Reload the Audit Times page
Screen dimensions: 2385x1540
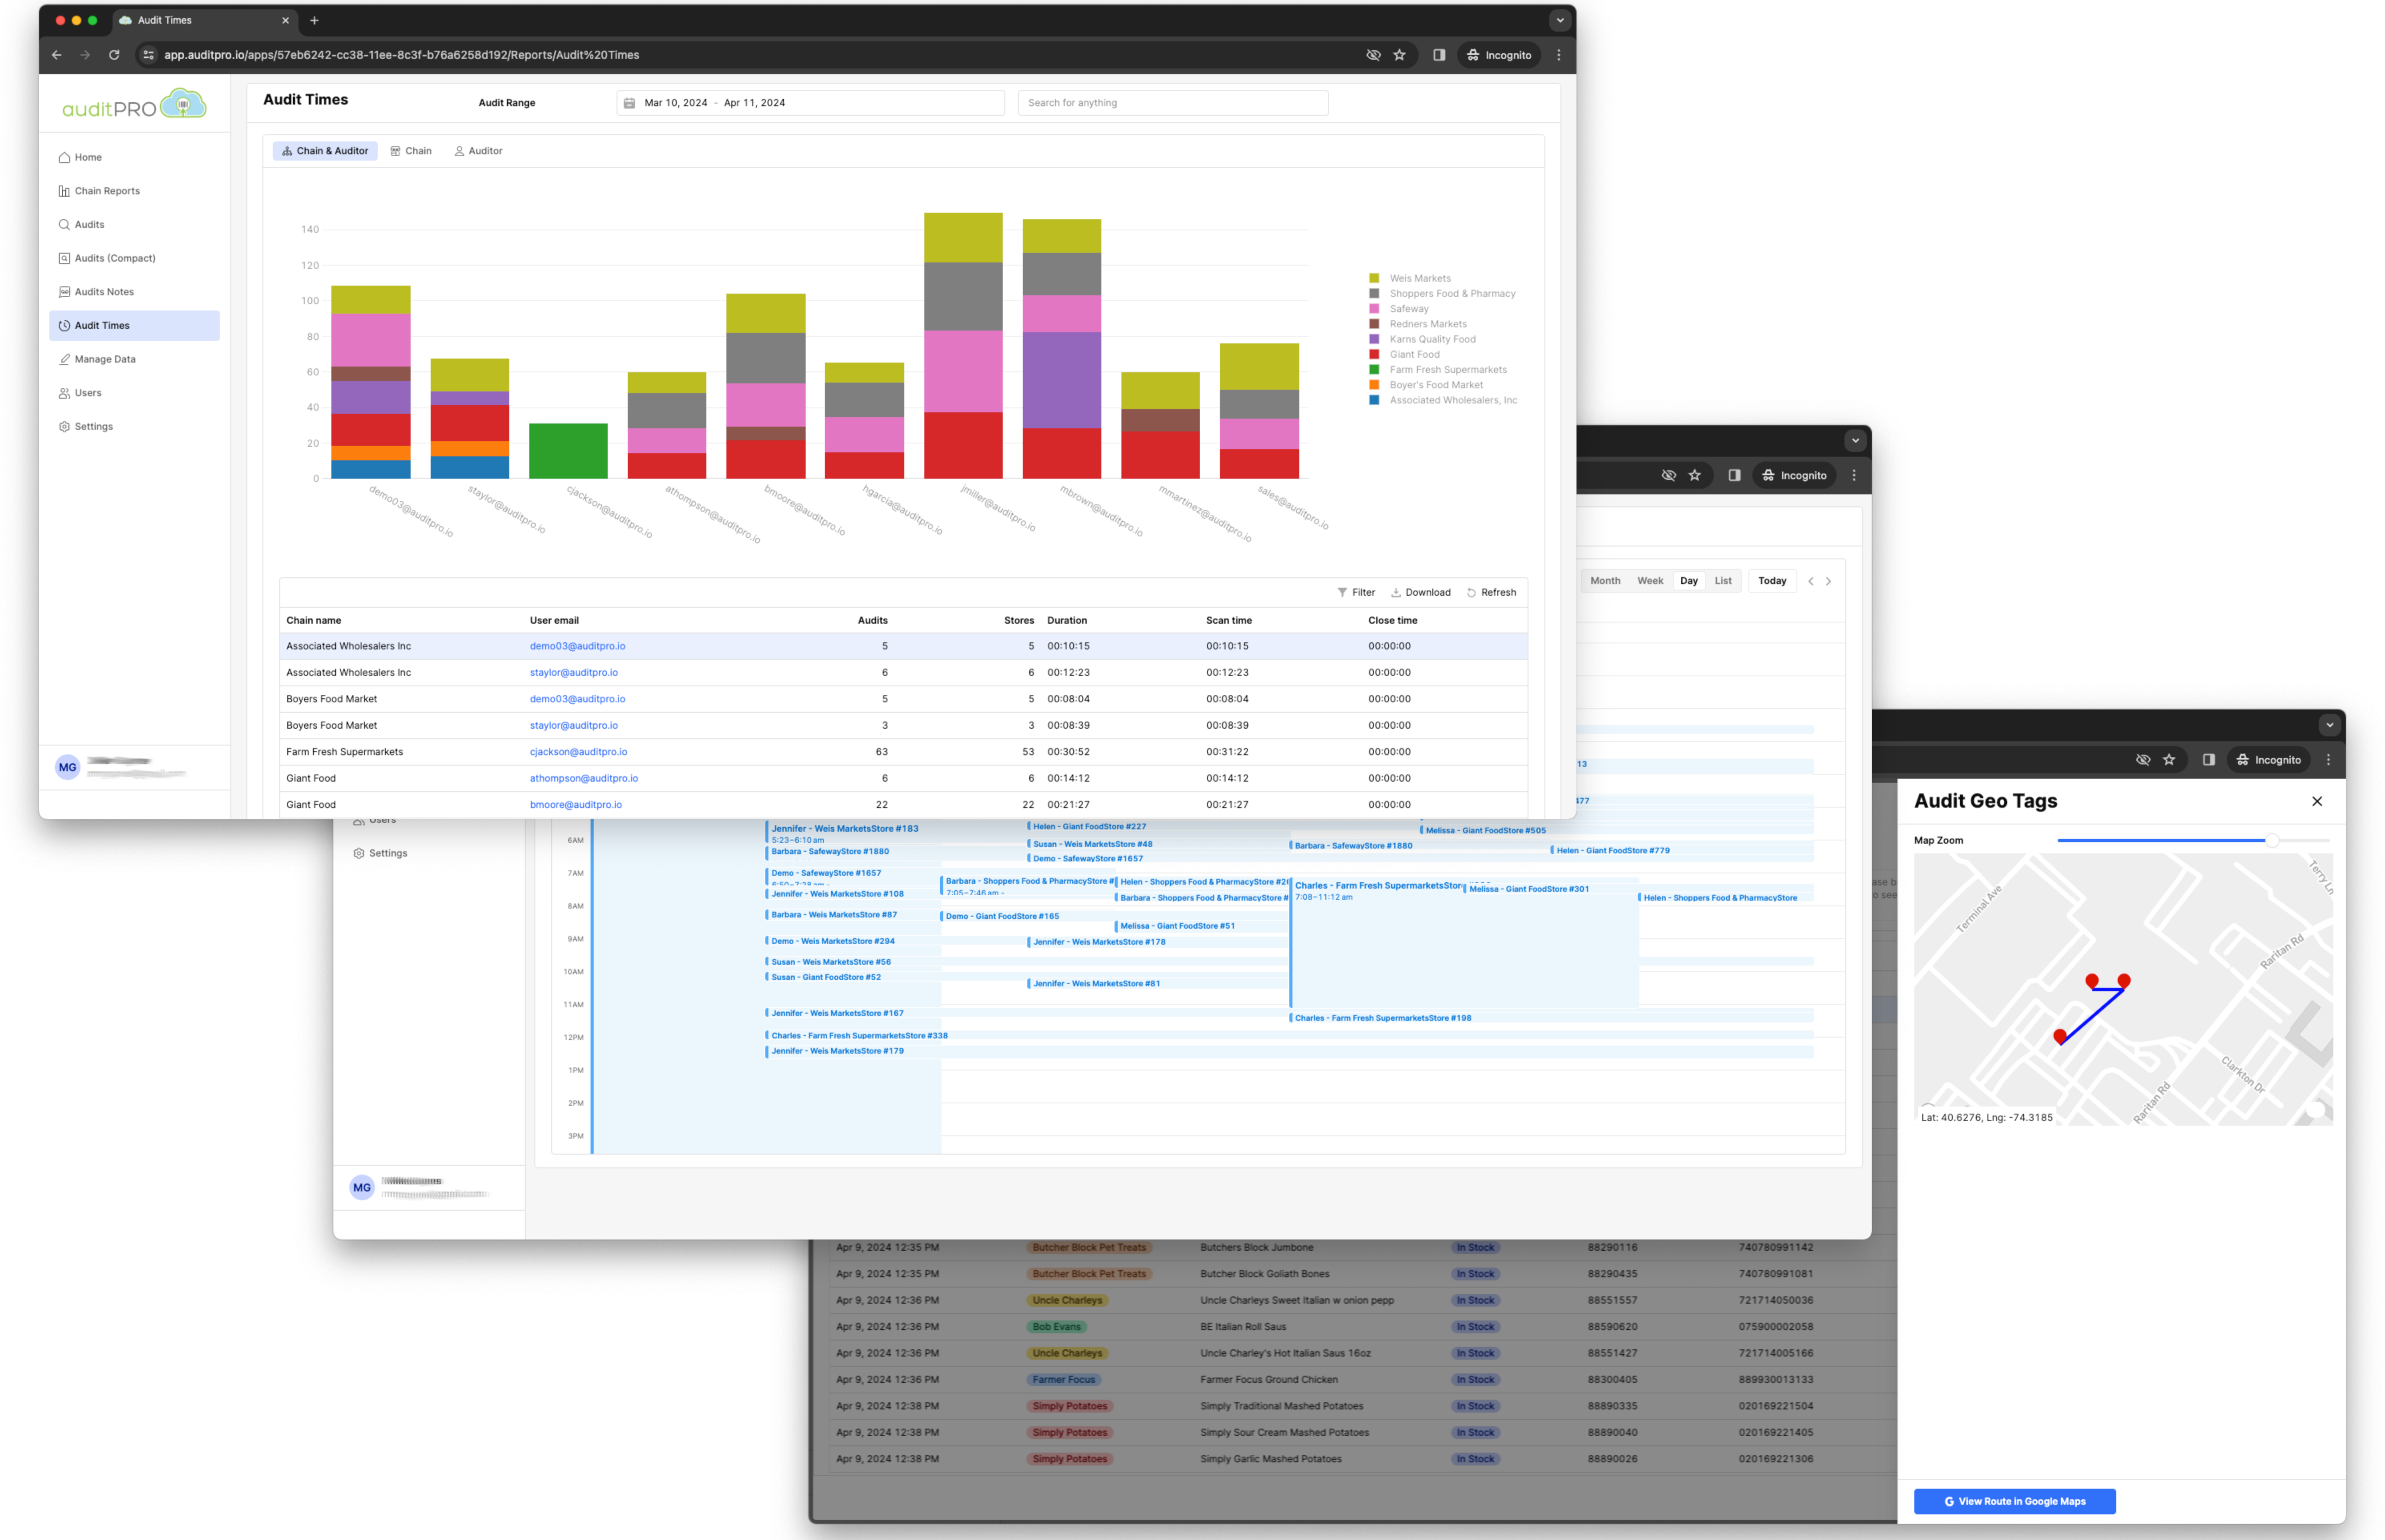point(114,55)
